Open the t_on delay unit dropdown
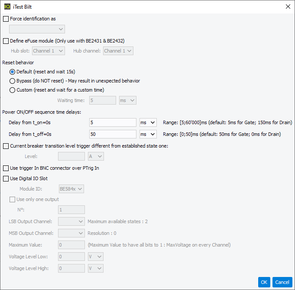This screenshot has height=290, width=295. (148, 122)
